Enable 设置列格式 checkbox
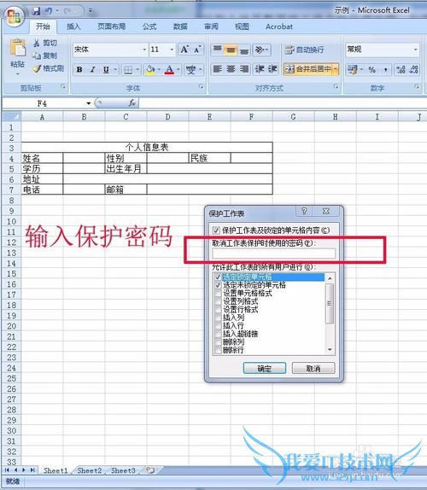427x490 pixels. click(218, 301)
